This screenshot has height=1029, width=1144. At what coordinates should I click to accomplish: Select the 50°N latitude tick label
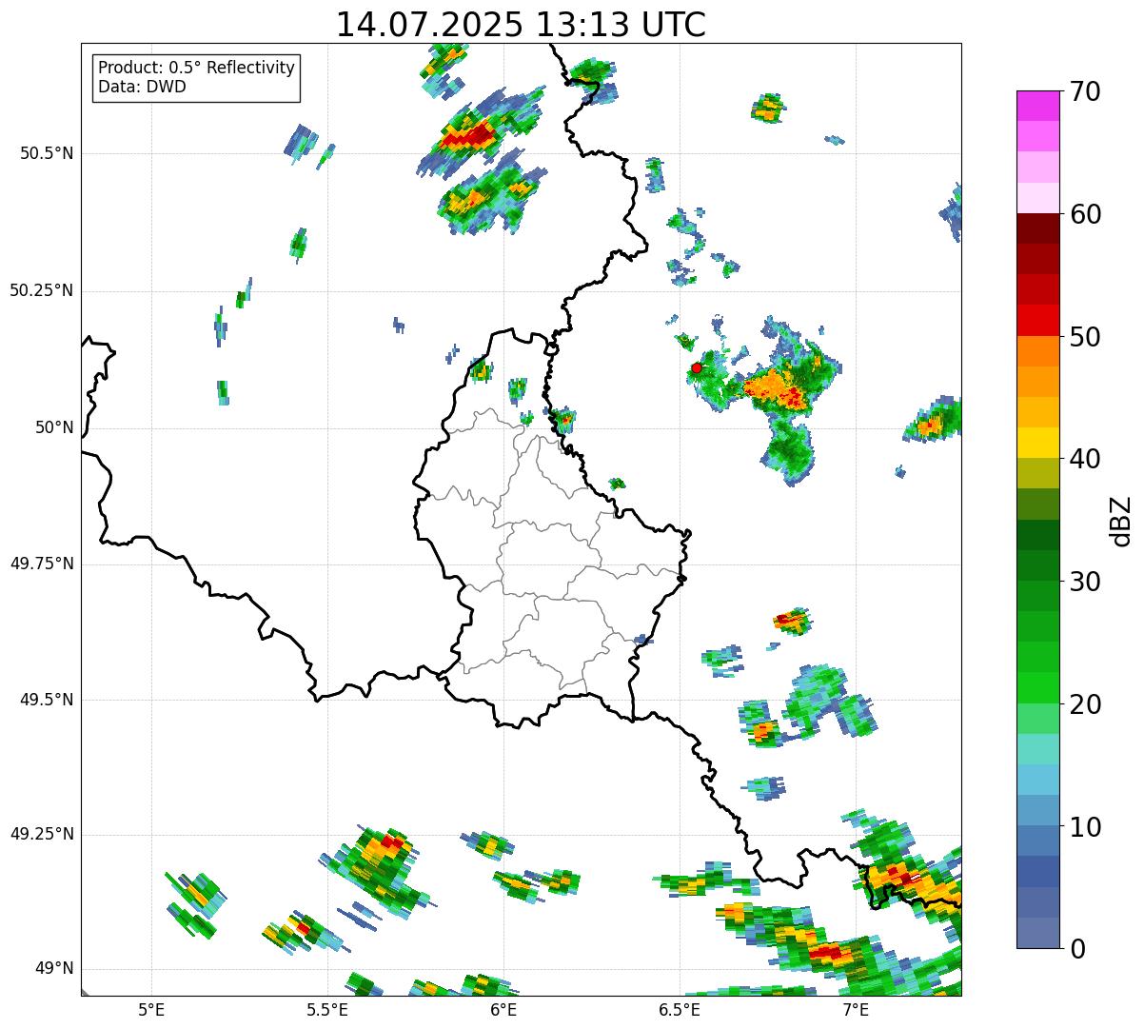click(x=54, y=427)
